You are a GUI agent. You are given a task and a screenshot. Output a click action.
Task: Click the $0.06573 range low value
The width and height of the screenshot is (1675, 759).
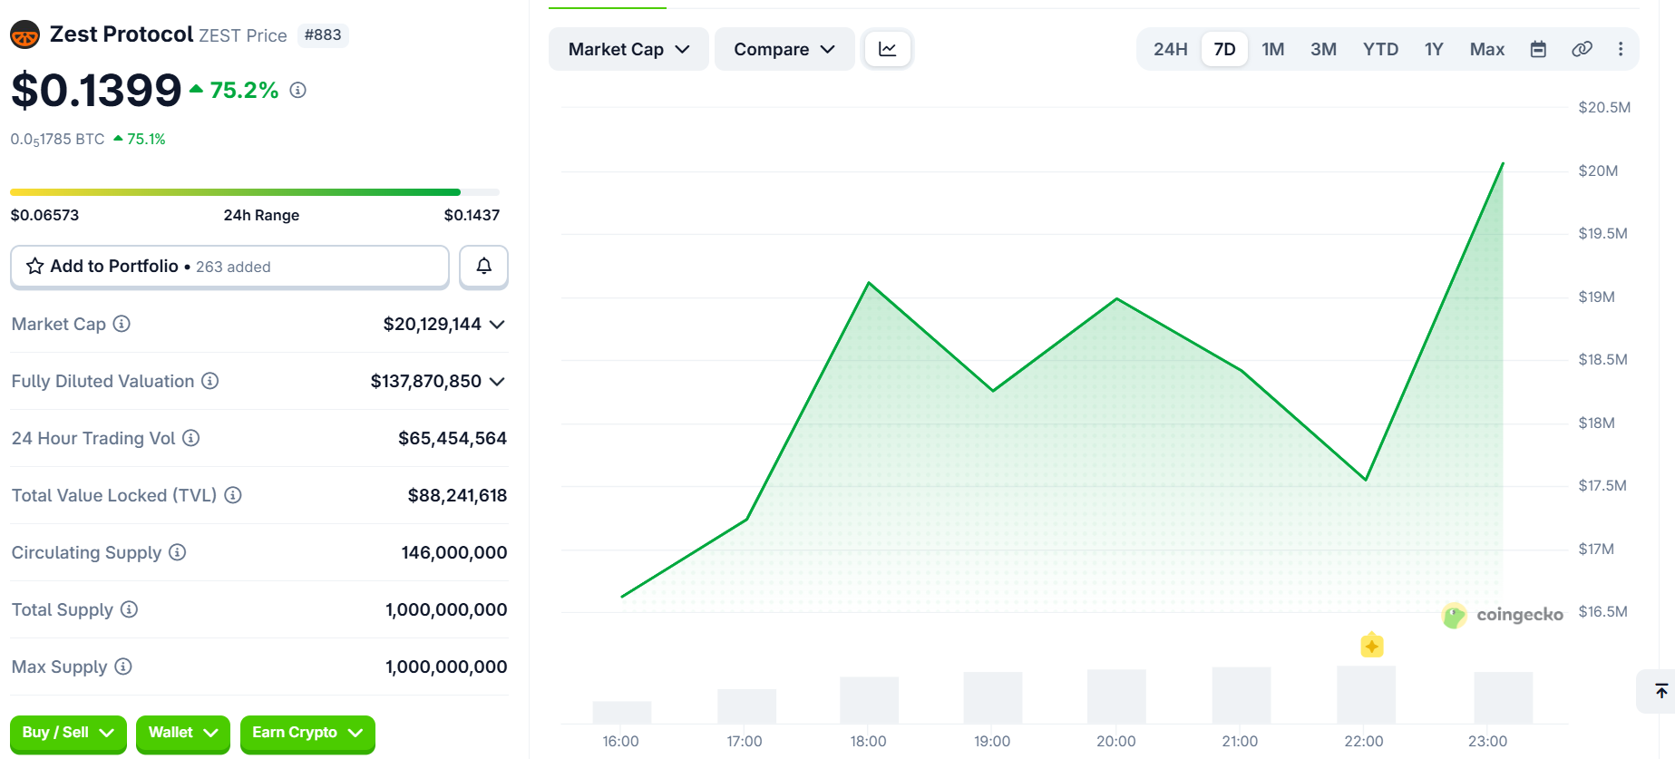[44, 215]
